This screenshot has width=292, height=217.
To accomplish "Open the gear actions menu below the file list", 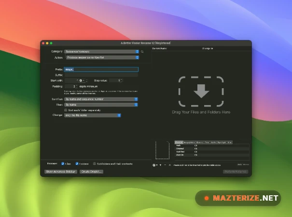I will [x=155, y=165].
